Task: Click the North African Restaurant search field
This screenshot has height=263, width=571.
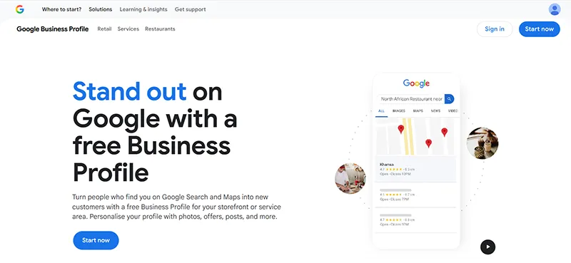Action: pos(411,98)
